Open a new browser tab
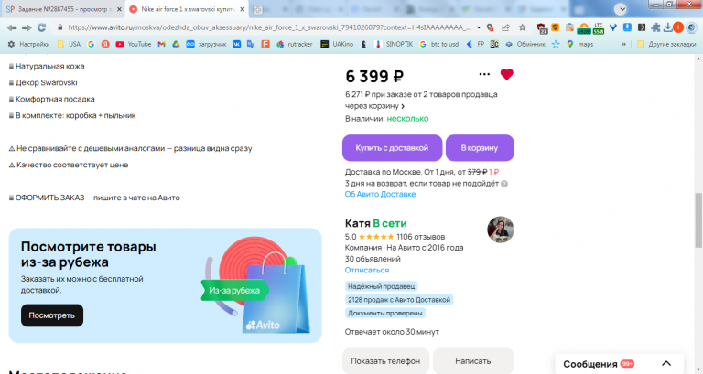Image resolution: width=703 pixels, height=374 pixels. click(257, 9)
